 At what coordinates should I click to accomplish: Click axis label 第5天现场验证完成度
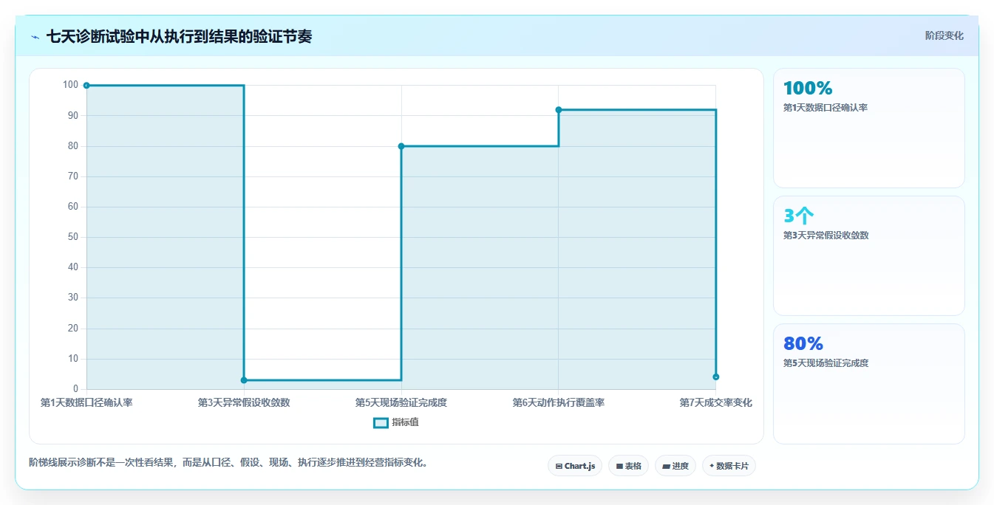tap(401, 403)
